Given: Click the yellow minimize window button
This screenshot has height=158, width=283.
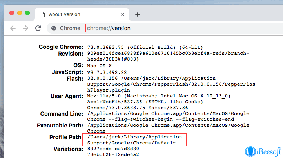Looking at the screenshot, I should (20, 13).
